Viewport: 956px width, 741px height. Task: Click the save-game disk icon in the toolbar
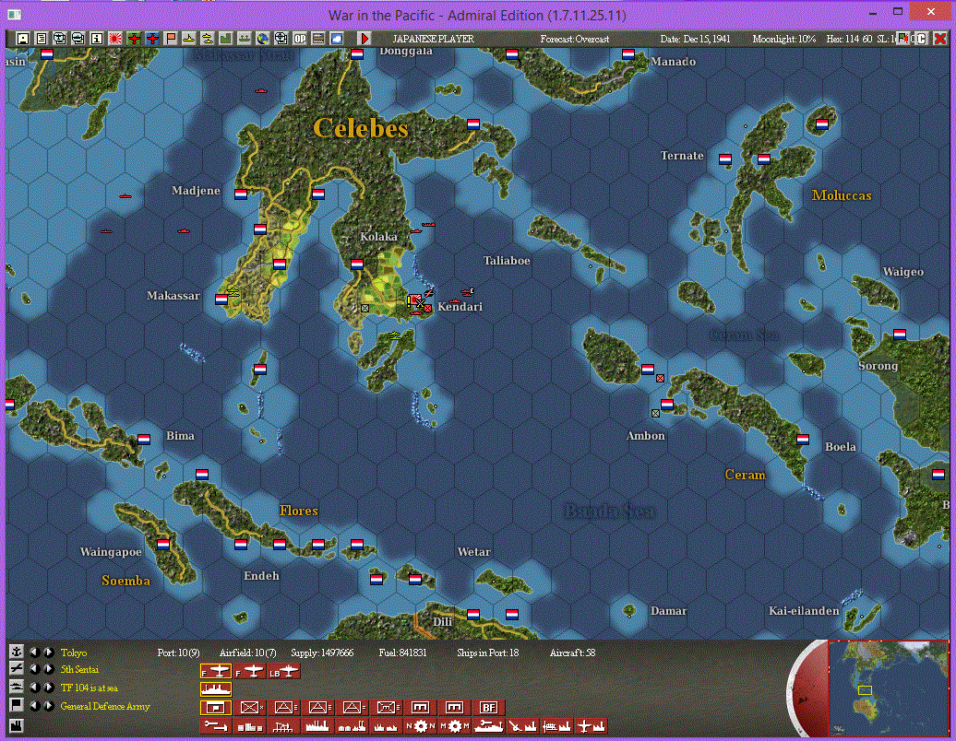tap(22, 39)
